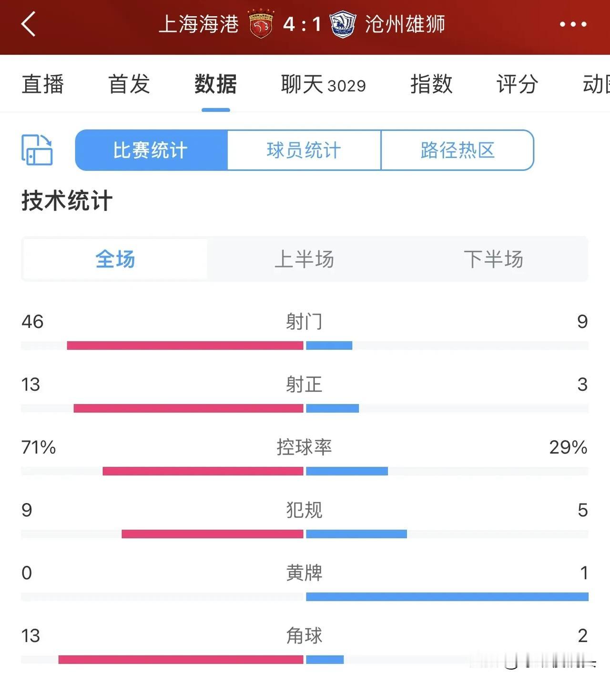Select the 球员统计 segment

coord(304,150)
